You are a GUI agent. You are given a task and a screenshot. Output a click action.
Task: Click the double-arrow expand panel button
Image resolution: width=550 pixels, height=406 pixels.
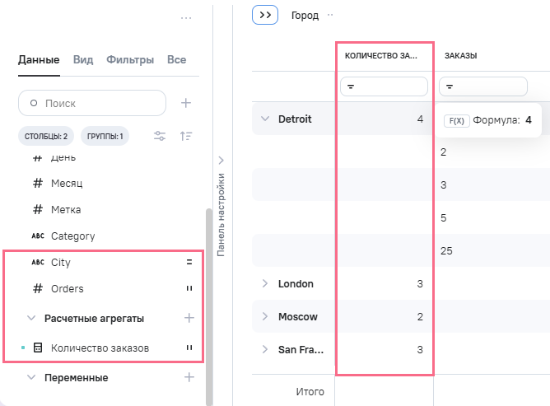(265, 15)
